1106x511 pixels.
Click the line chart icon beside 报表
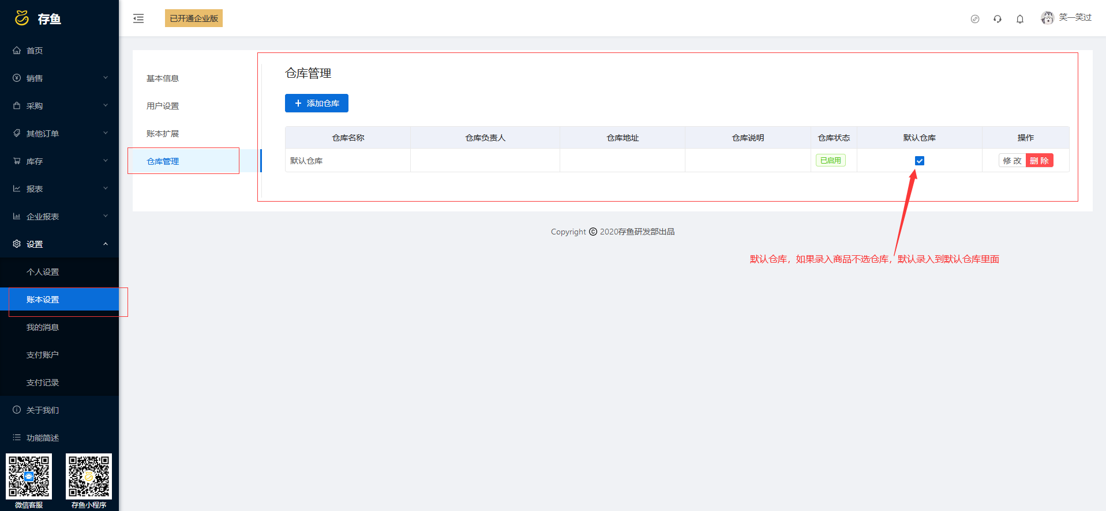[17, 188]
